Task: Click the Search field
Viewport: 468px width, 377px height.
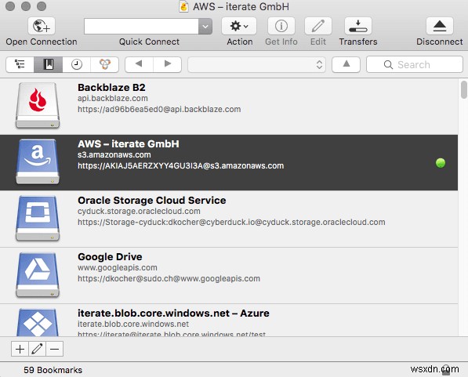Action: [x=414, y=64]
